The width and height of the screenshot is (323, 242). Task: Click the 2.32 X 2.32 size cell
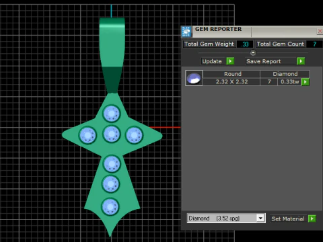click(231, 82)
